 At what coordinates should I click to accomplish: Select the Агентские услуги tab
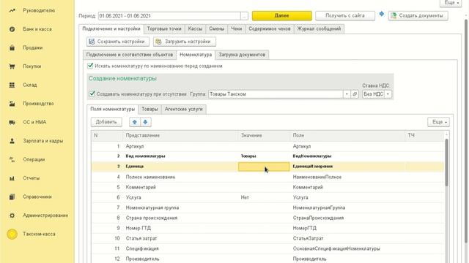point(184,109)
